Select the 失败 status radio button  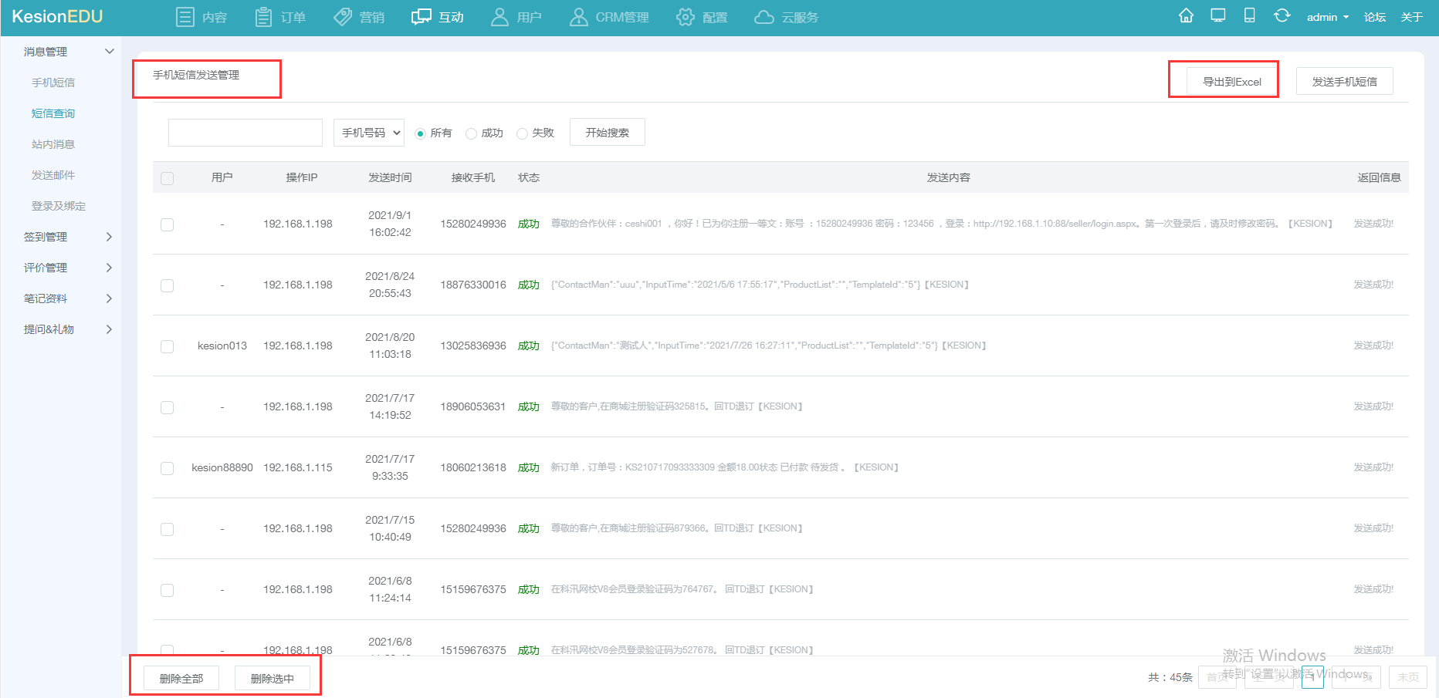(x=523, y=133)
